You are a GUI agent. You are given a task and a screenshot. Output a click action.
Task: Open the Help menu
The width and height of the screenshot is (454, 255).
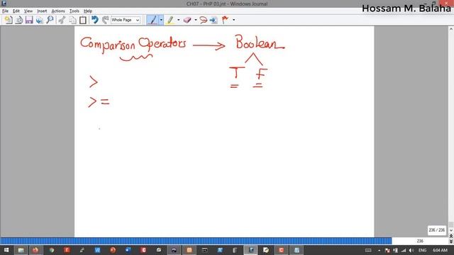pyautogui.click(x=88, y=11)
